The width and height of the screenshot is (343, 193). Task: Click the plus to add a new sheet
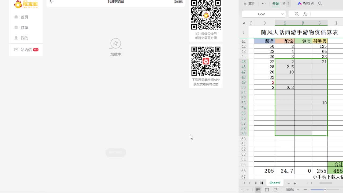pyautogui.click(x=295, y=183)
